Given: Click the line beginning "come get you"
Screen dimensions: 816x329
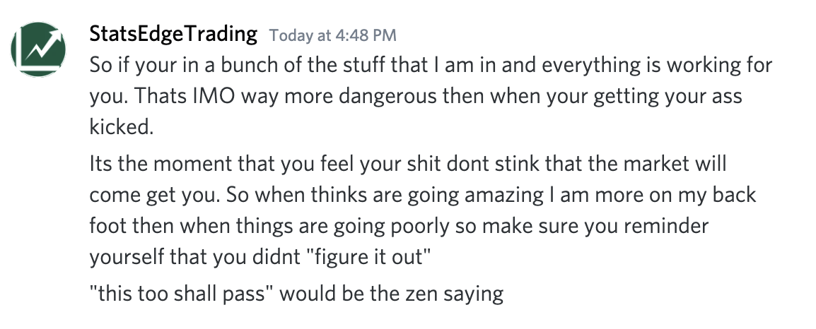Looking at the screenshot, I should (423, 195).
